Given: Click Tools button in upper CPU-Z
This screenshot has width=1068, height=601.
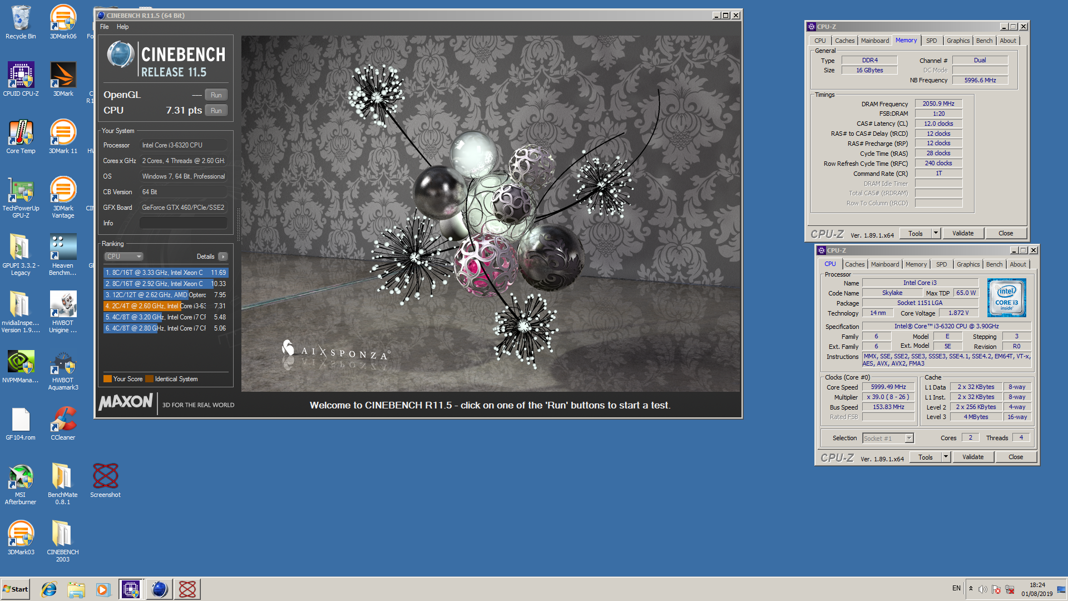Looking at the screenshot, I should click(x=916, y=234).
